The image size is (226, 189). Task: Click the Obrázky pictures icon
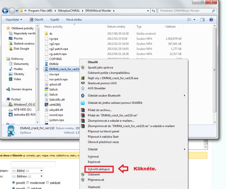pyautogui.click(x=11, y=74)
